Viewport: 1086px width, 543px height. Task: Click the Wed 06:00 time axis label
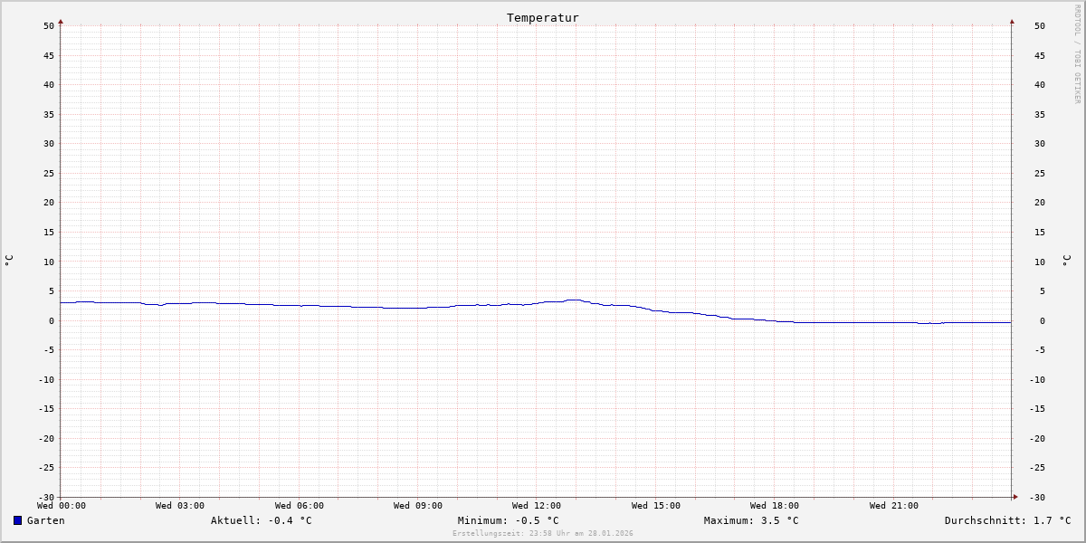300,506
